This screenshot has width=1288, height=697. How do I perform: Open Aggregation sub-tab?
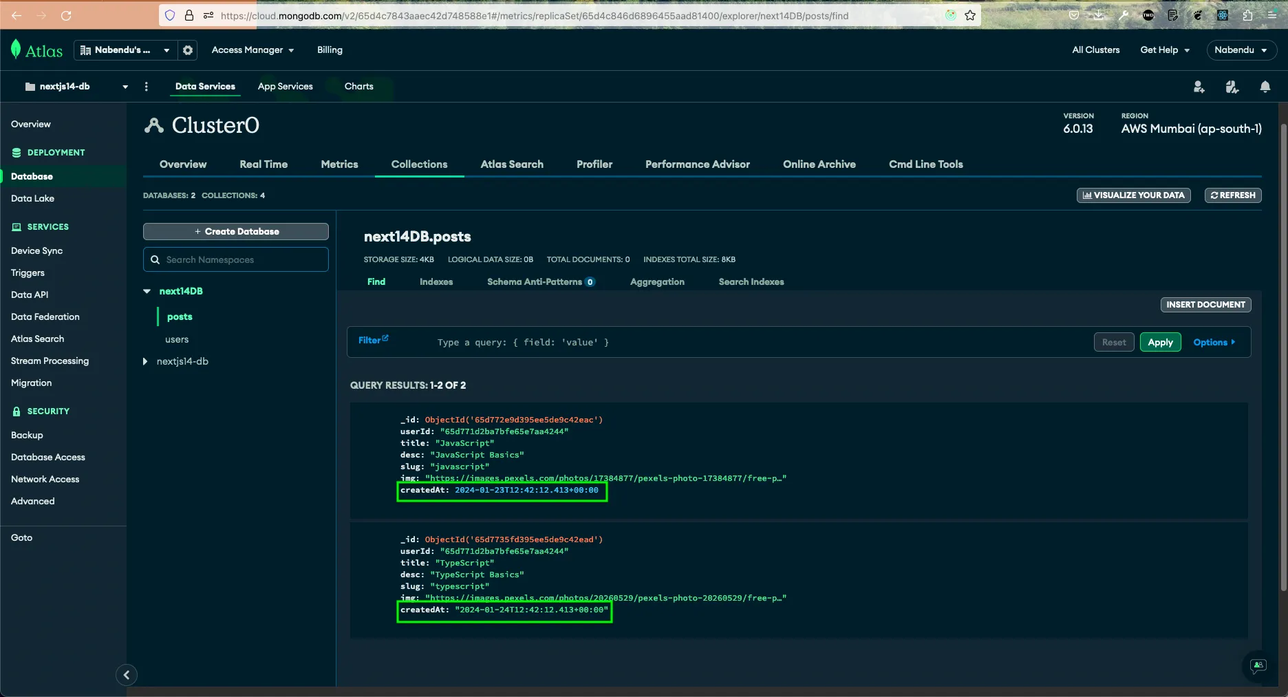(x=657, y=281)
